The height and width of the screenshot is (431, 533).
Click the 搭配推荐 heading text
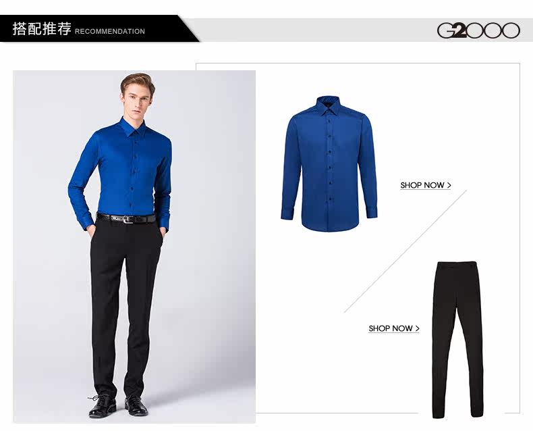[42, 28]
